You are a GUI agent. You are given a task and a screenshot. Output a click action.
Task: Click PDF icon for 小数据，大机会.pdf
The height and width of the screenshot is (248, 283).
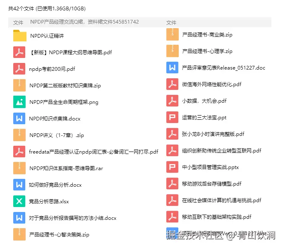[x=173, y=101]
